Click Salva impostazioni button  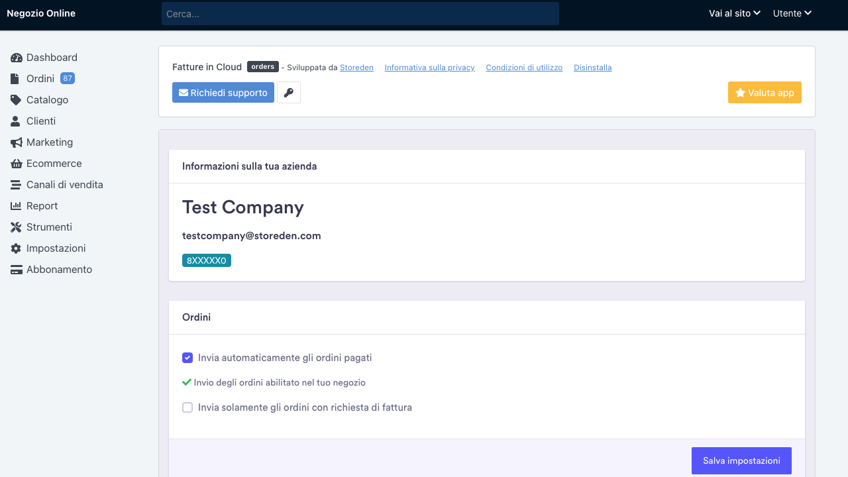click(x=741, y=460)
